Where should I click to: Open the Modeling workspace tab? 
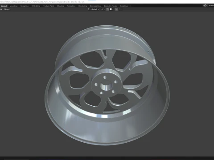click(13, 6)
